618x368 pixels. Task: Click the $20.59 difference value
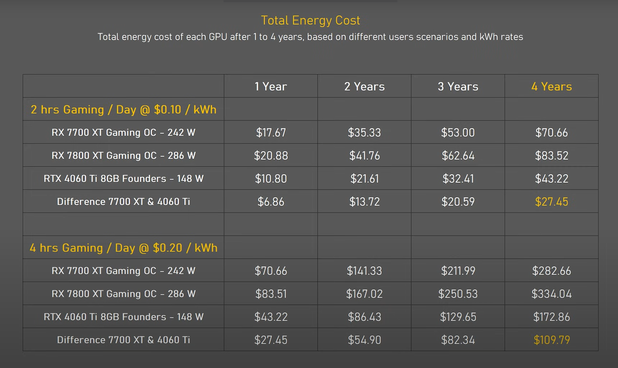[x=458, y=202]
